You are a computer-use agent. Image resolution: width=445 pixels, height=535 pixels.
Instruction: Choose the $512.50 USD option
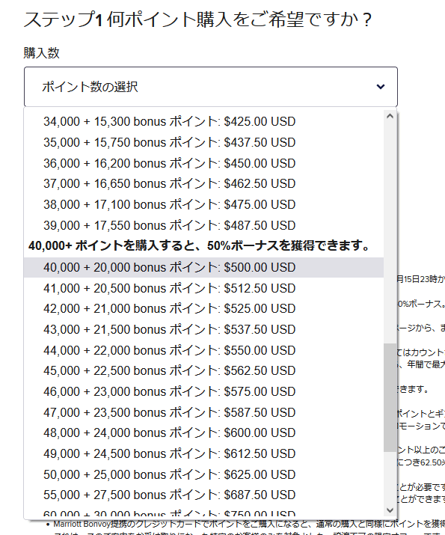(203, 288)
